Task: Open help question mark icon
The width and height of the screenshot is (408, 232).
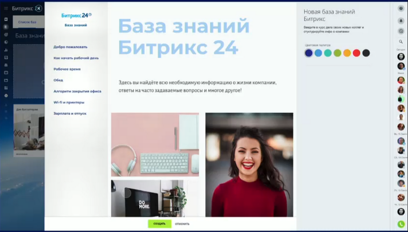Action: [401, 8]
